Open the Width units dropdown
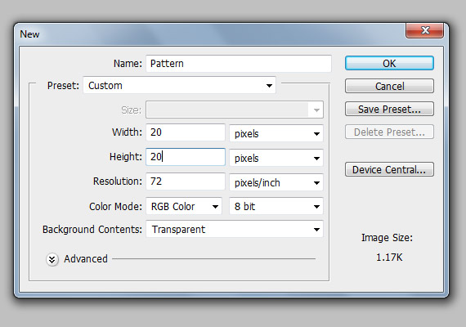 point(276,133)
